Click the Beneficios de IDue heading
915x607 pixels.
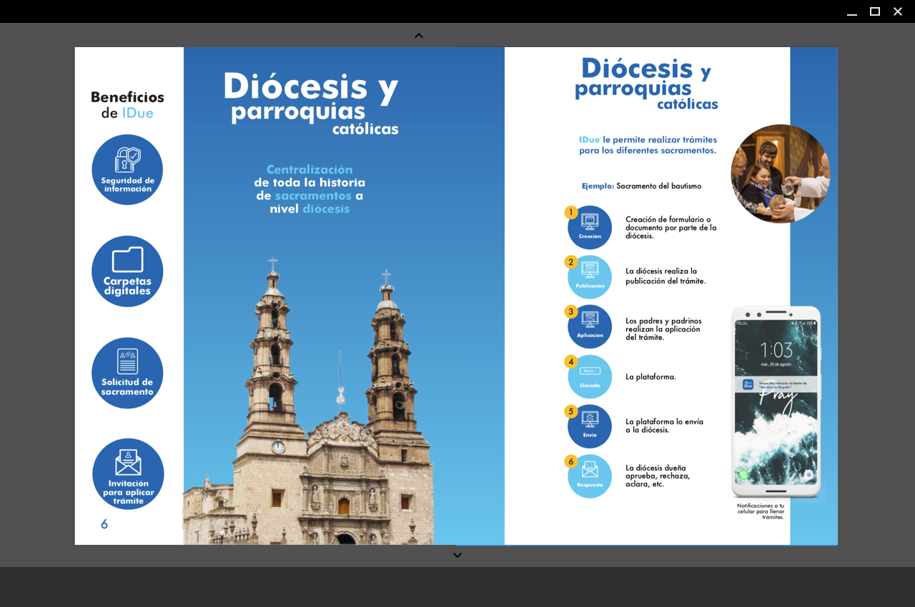click(x=127, y=105)
